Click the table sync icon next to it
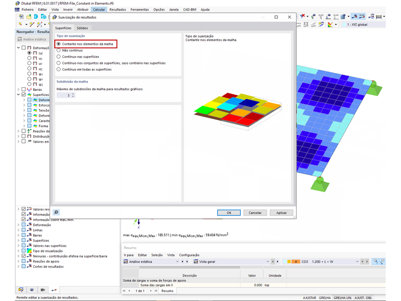 point(376,261)
